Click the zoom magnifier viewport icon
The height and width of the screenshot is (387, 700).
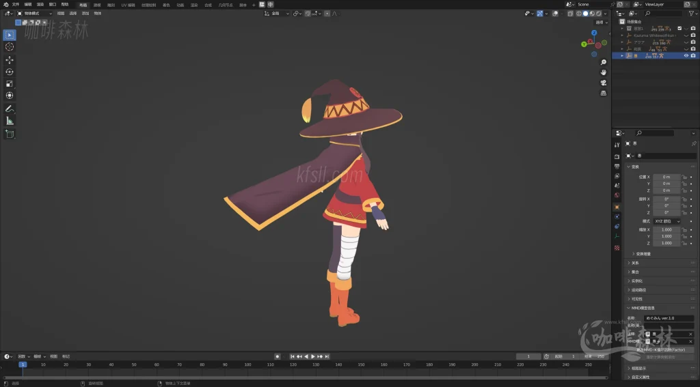(x=604, y=62)
